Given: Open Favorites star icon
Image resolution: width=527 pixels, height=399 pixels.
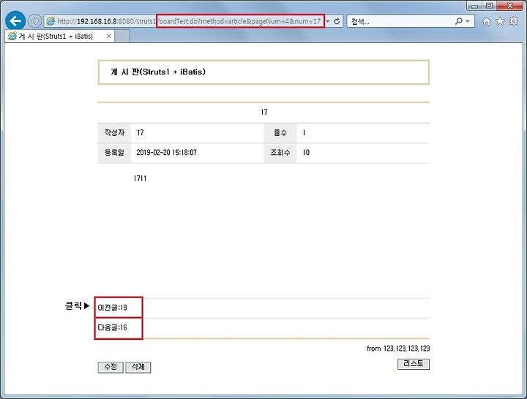Looking at the screenshot, I should (500, 21).
